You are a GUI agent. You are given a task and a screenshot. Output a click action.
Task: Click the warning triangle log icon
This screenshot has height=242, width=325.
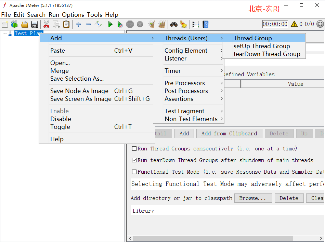tap(294, 24)
